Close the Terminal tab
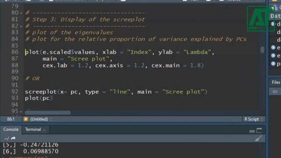Screen dimensions: 281x158 pos(44,130)
